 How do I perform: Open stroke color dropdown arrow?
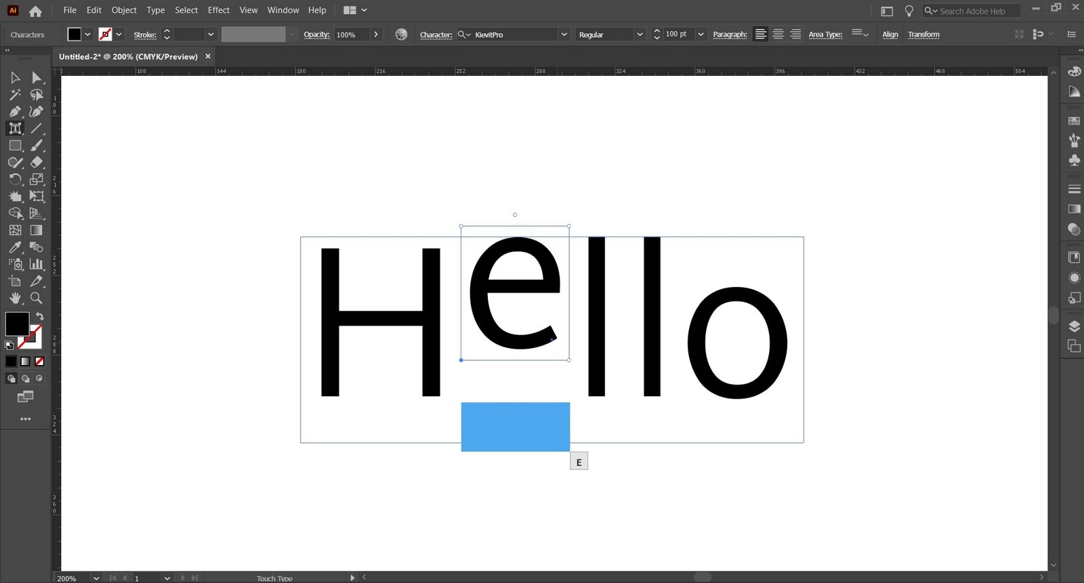click(x=119, y=35)
